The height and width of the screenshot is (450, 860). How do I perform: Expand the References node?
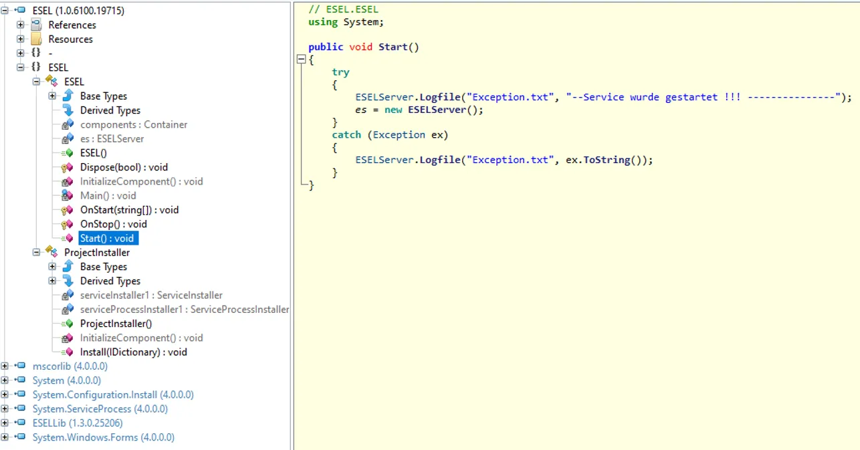[21, 25]
